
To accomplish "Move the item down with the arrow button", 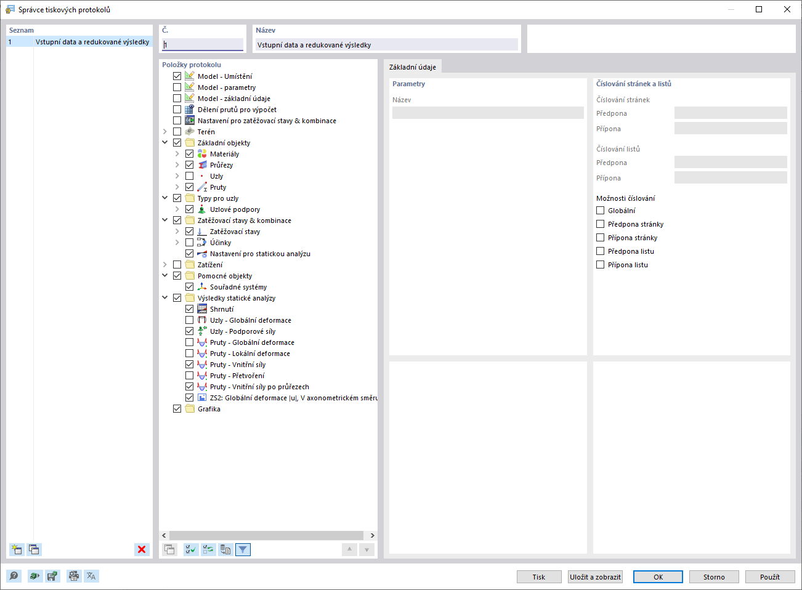I will 367,549.
